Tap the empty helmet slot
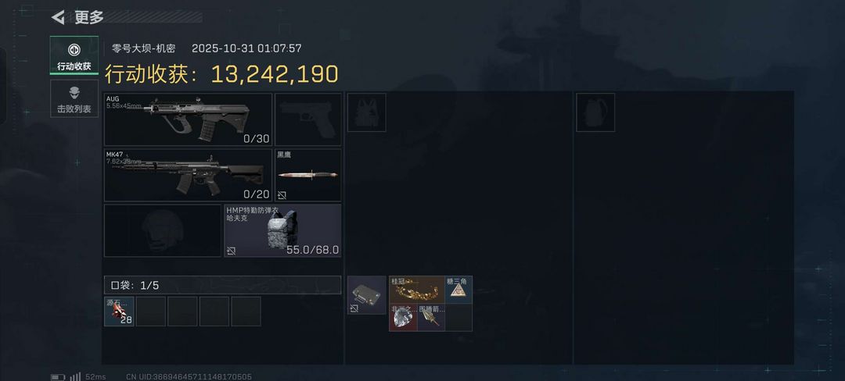This screenshot has width=845, height=381. (163, 230)
